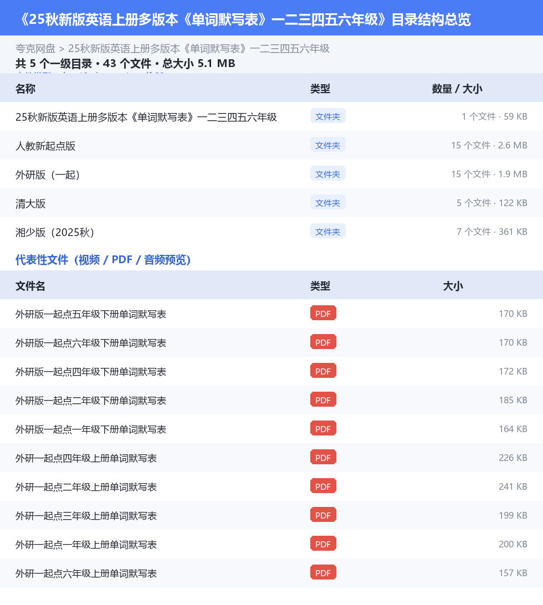Select file 外研版一起点五年级下册单词默写表
The image size is (543, 605).
[271, 314]
